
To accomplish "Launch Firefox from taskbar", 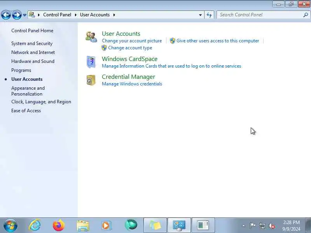I will tap(59, 225).
